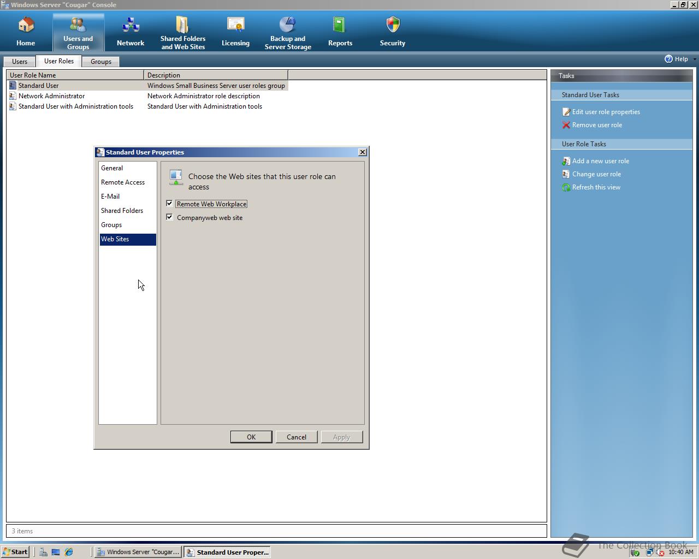Launch Internet Explorer from quick launch
Viewport: 699px width, 559px height.
click(x=69, y=552)
